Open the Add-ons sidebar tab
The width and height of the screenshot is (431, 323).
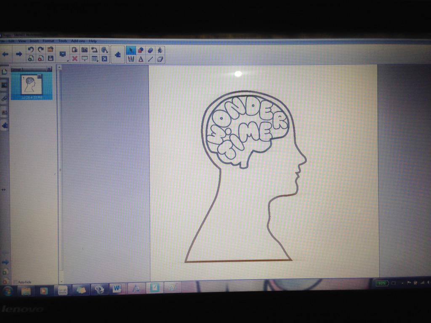(x=5, y=125)
